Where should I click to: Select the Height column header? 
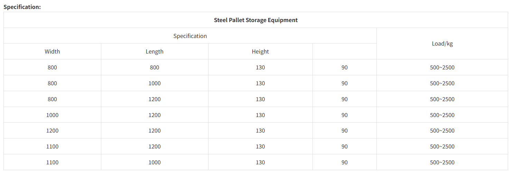point(260,51)
